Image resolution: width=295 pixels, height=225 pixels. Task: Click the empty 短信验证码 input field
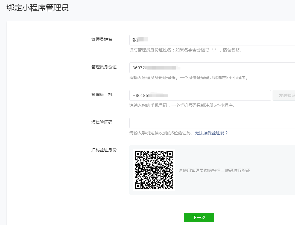pos(212,123)
